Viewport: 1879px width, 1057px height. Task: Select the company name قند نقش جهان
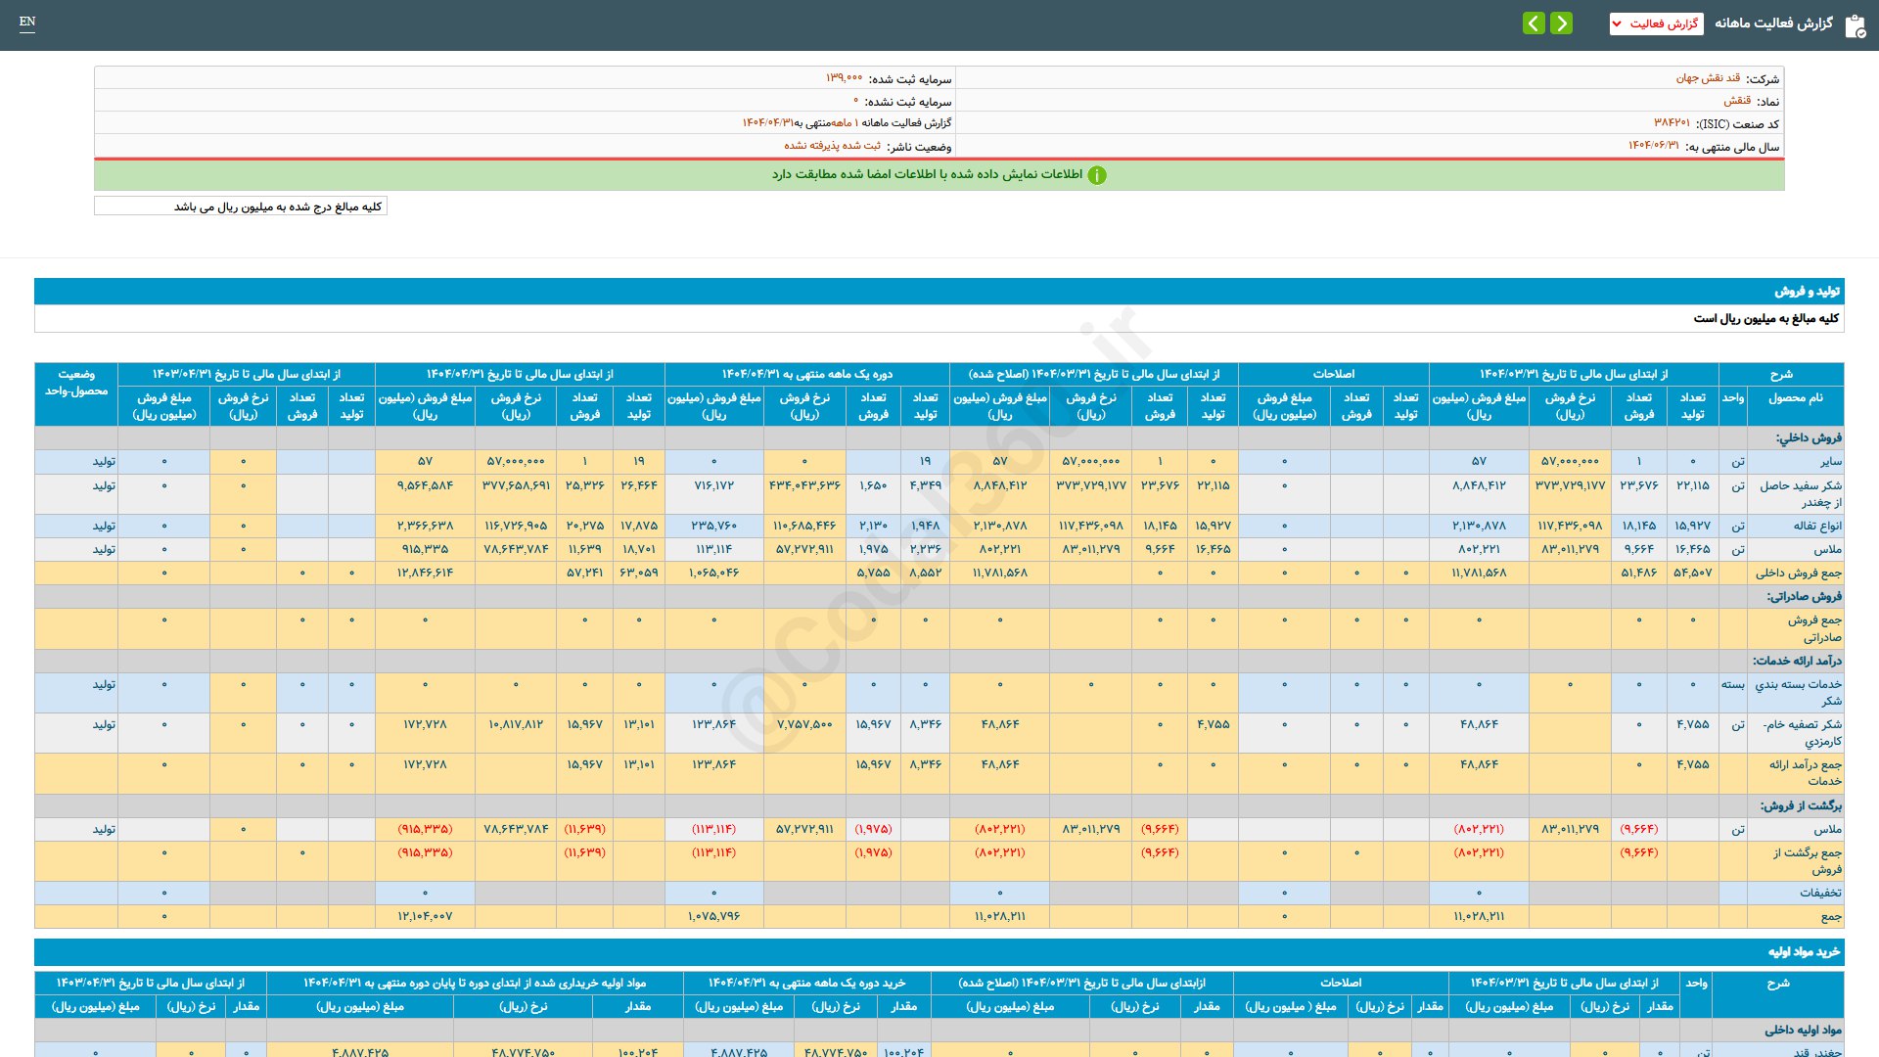pos(1708,78)
